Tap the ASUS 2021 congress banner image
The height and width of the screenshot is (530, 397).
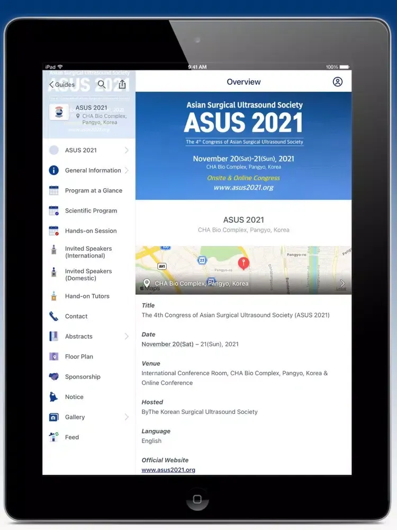243,146
